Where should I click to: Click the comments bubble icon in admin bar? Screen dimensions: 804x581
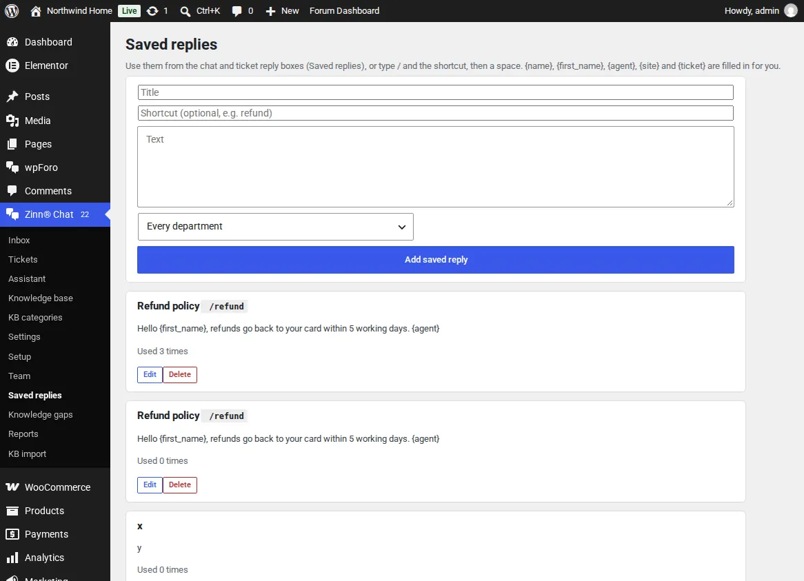click(237, 11)
